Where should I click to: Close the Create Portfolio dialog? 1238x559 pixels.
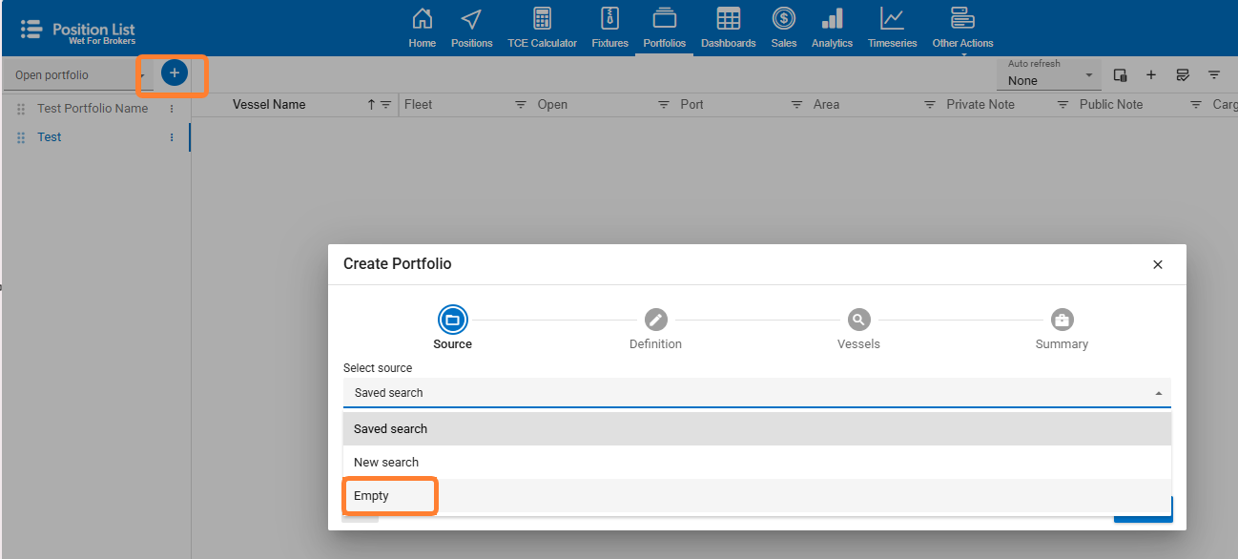point(1158,264)
